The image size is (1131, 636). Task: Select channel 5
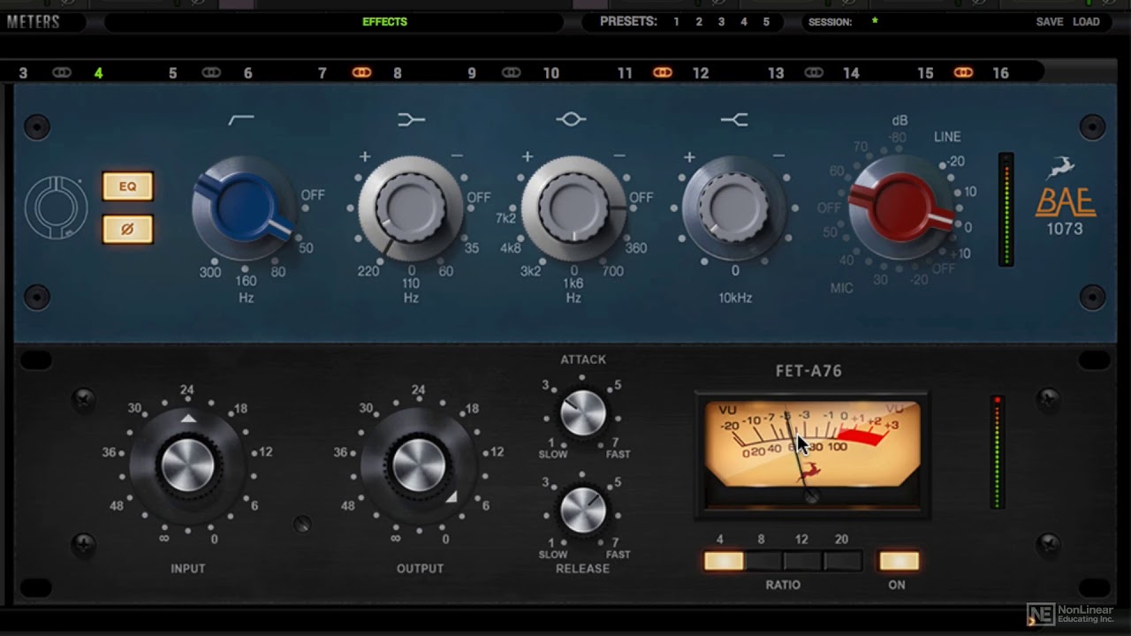(x=172, y=73)
